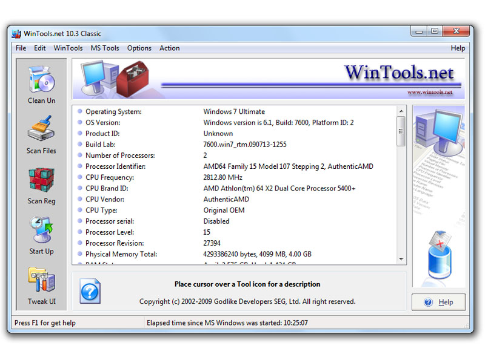The image size is (485, 363).
Task: Select the Processor serial row label
Action: coord(110,221)
